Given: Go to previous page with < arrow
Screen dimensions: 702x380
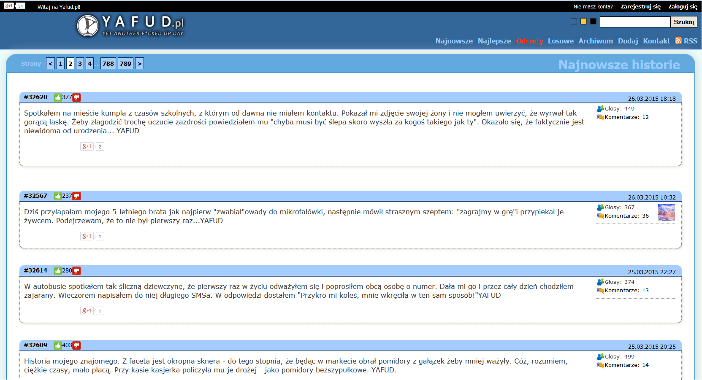Looking at the screenshot, I should coord(51,64).
